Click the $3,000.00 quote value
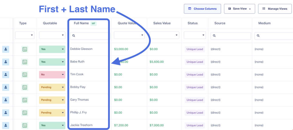The height and width of the screenshot is (130, 293). (x=121, y=49)
